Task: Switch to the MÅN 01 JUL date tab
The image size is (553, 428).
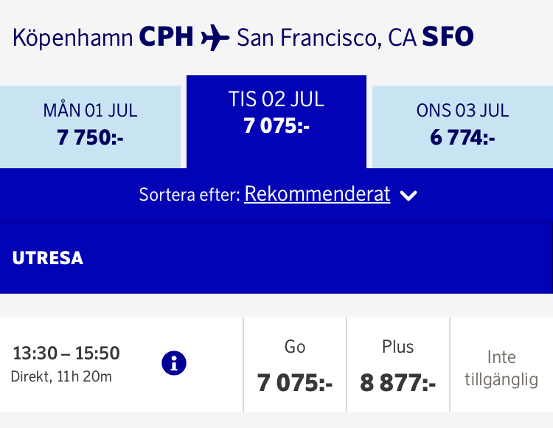Action: [x=90, y=125]
